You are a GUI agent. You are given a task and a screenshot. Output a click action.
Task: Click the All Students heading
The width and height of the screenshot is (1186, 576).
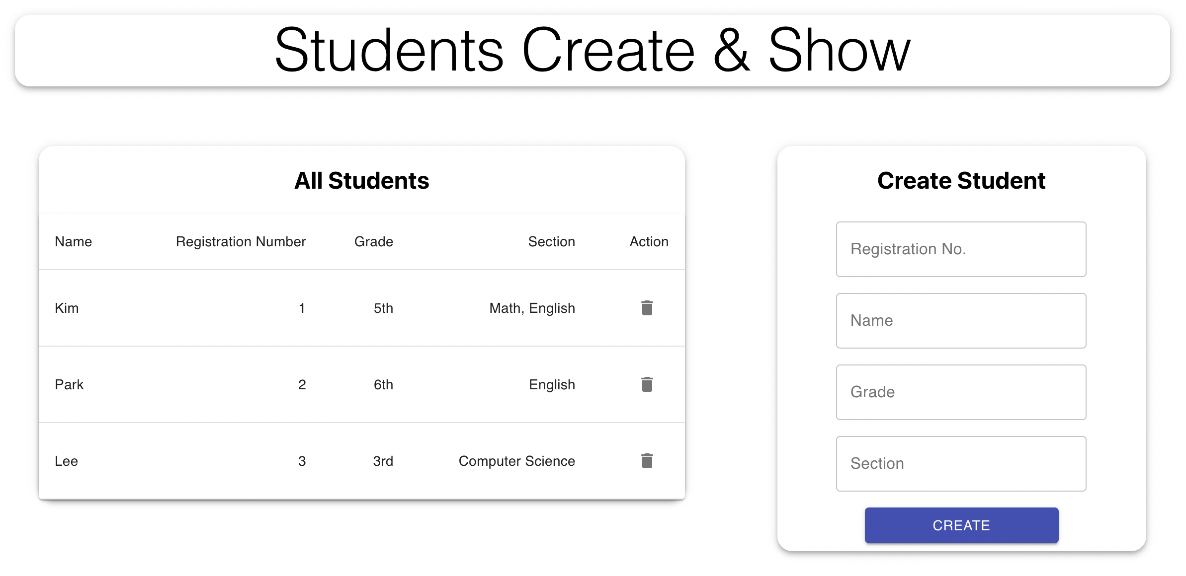(361, 180)
